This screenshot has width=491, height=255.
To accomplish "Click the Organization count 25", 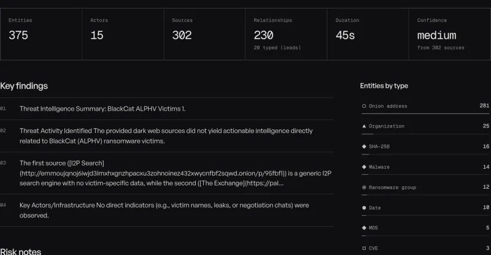I will [x=485, y=126].
